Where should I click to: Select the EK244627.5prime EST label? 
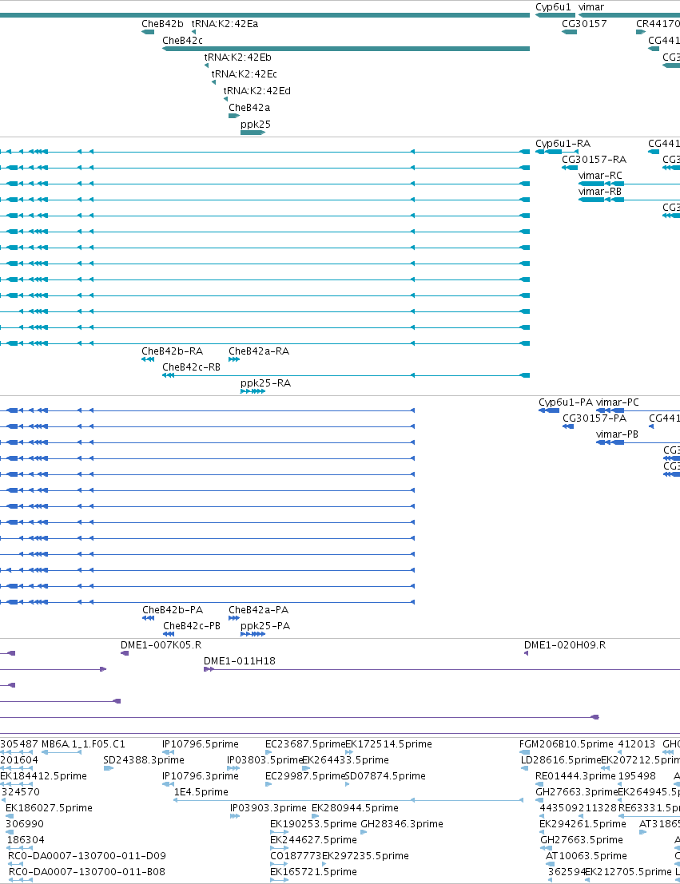tap(313, 840)
